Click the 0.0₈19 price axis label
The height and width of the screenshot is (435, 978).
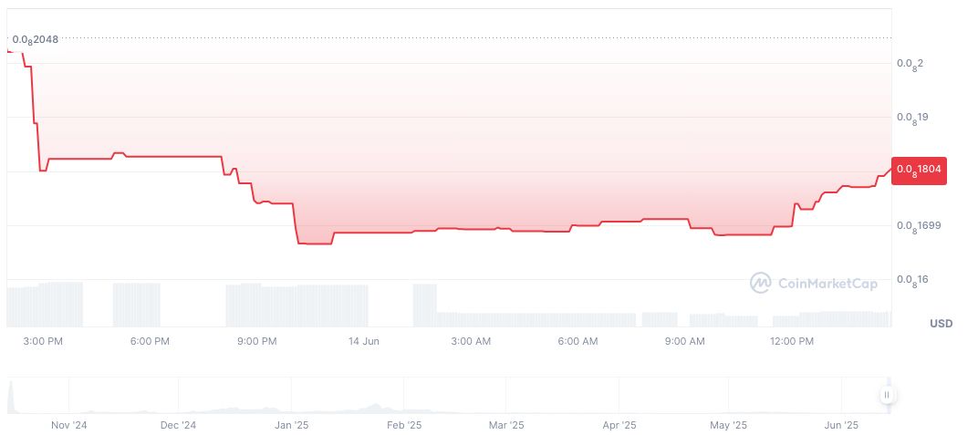click(912, 118)
